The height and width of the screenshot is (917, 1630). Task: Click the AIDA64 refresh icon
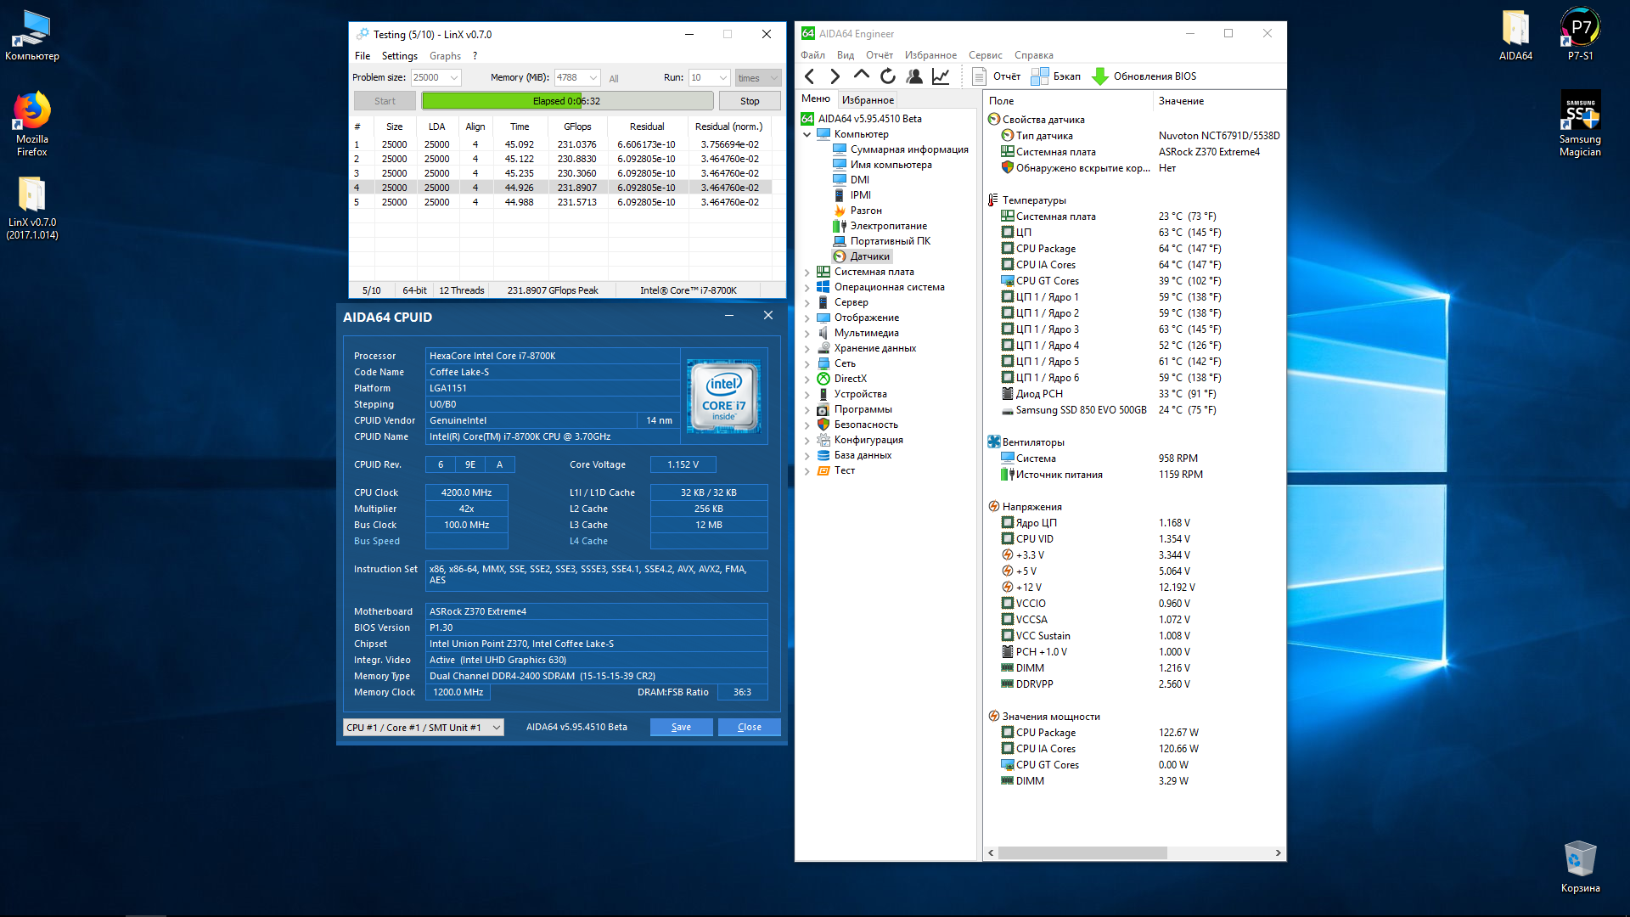pyautogui.click(x=888, y=76)
